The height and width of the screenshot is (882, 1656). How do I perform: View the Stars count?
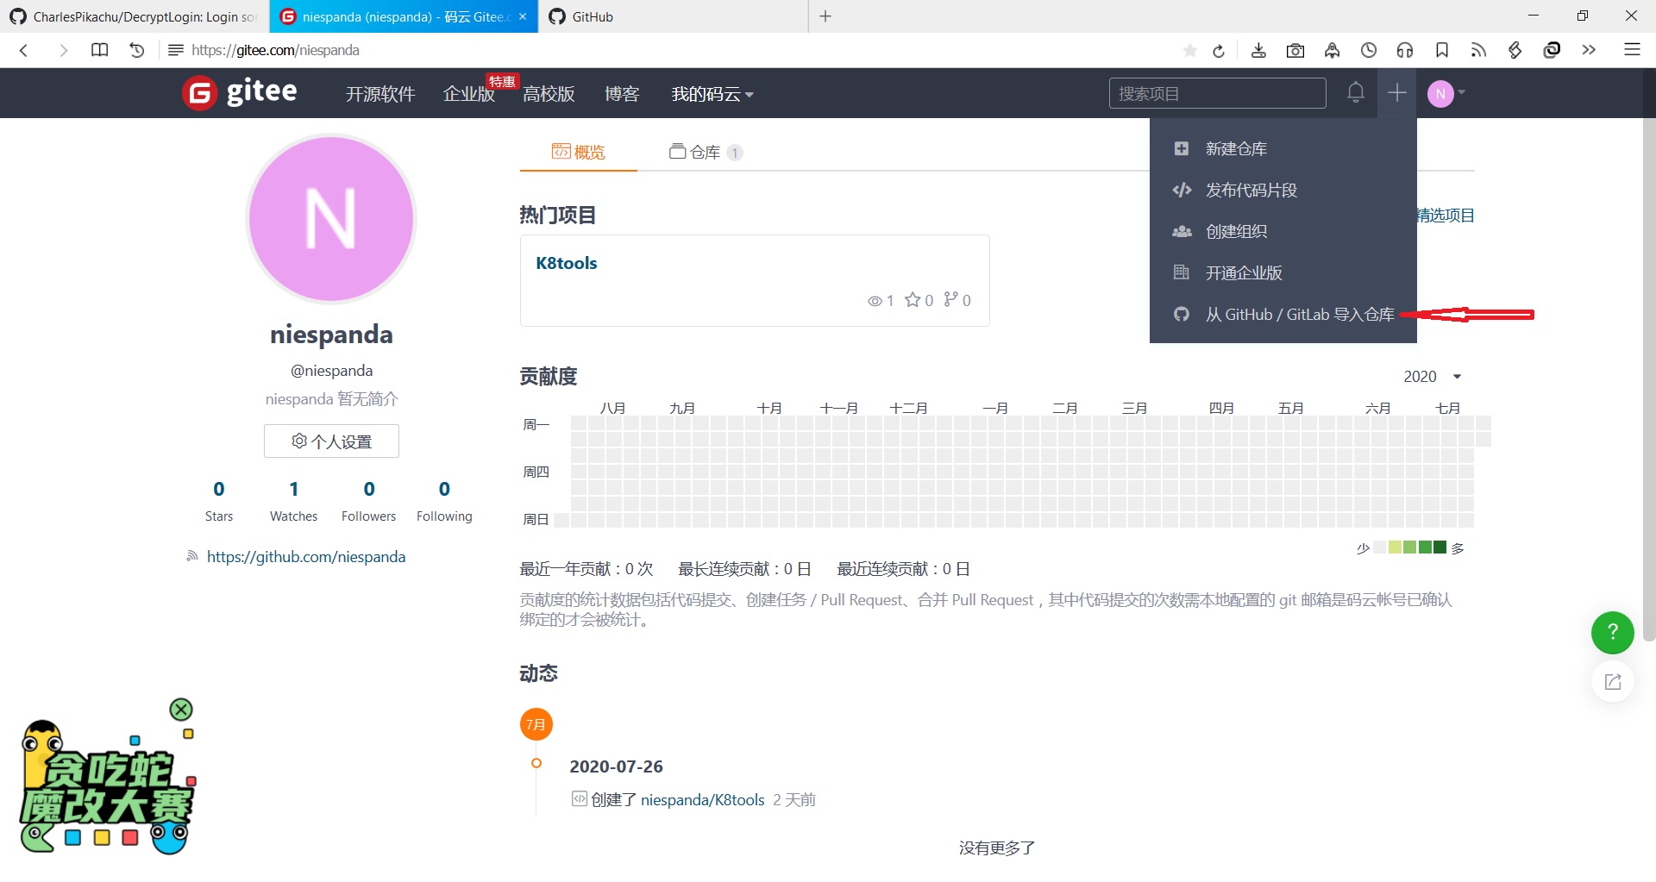[x=219, y=501]
